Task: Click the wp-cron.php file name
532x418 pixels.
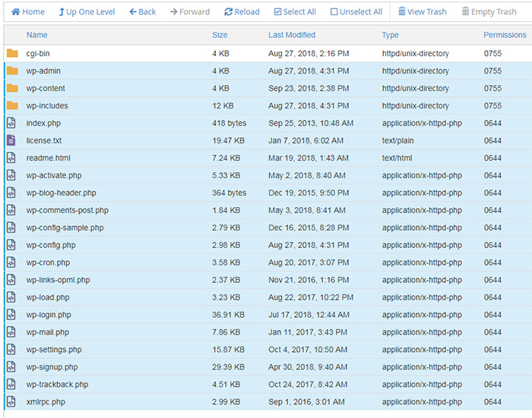Action: (x=48, y=262)
